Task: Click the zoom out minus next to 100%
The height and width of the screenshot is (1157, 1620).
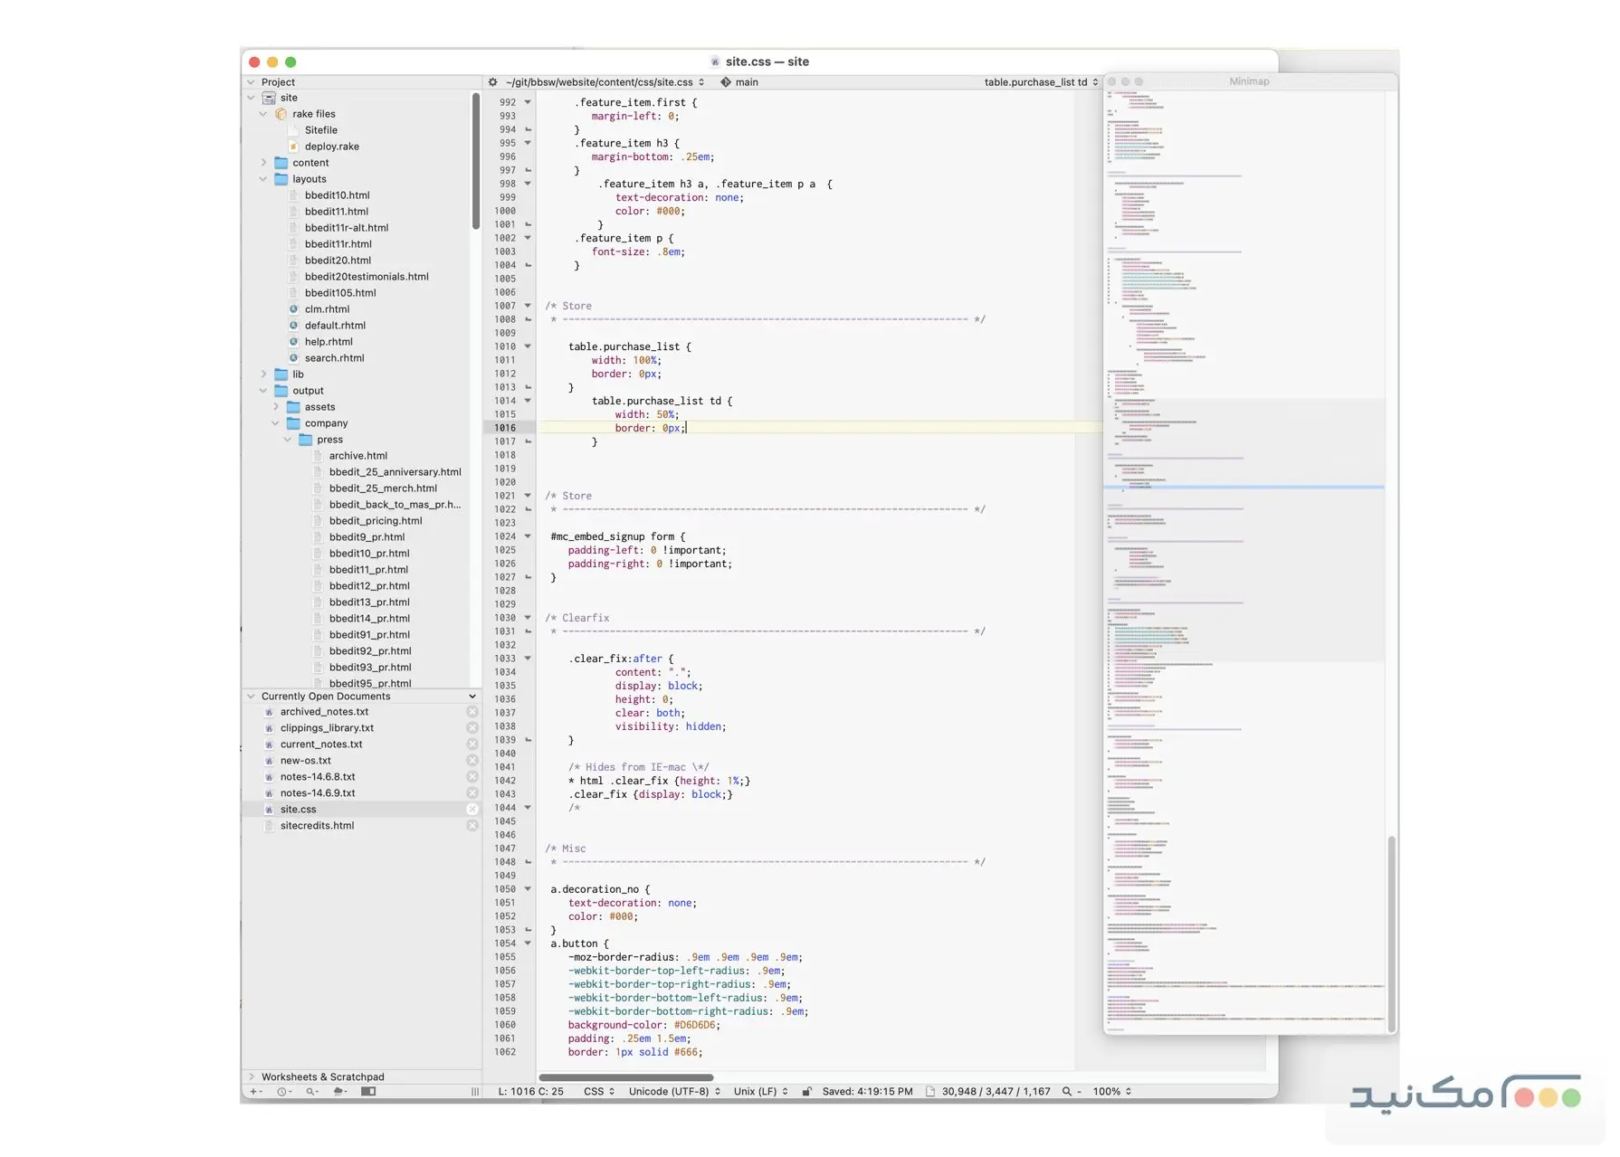Action: (x=1078, y=1091)
